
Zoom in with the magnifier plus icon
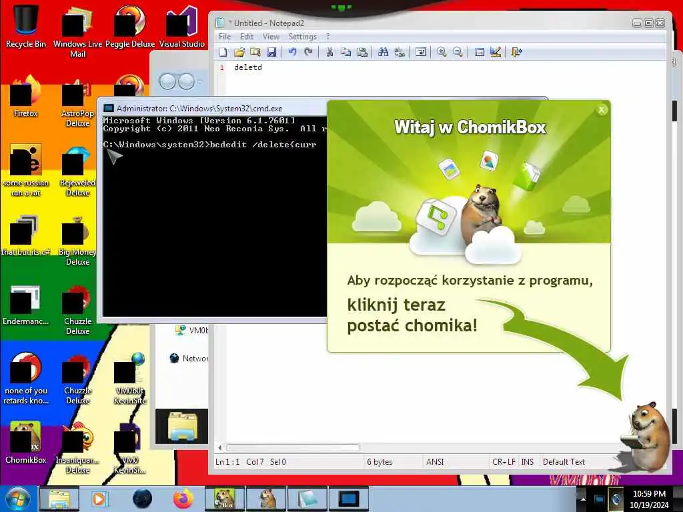pos(442,52)
